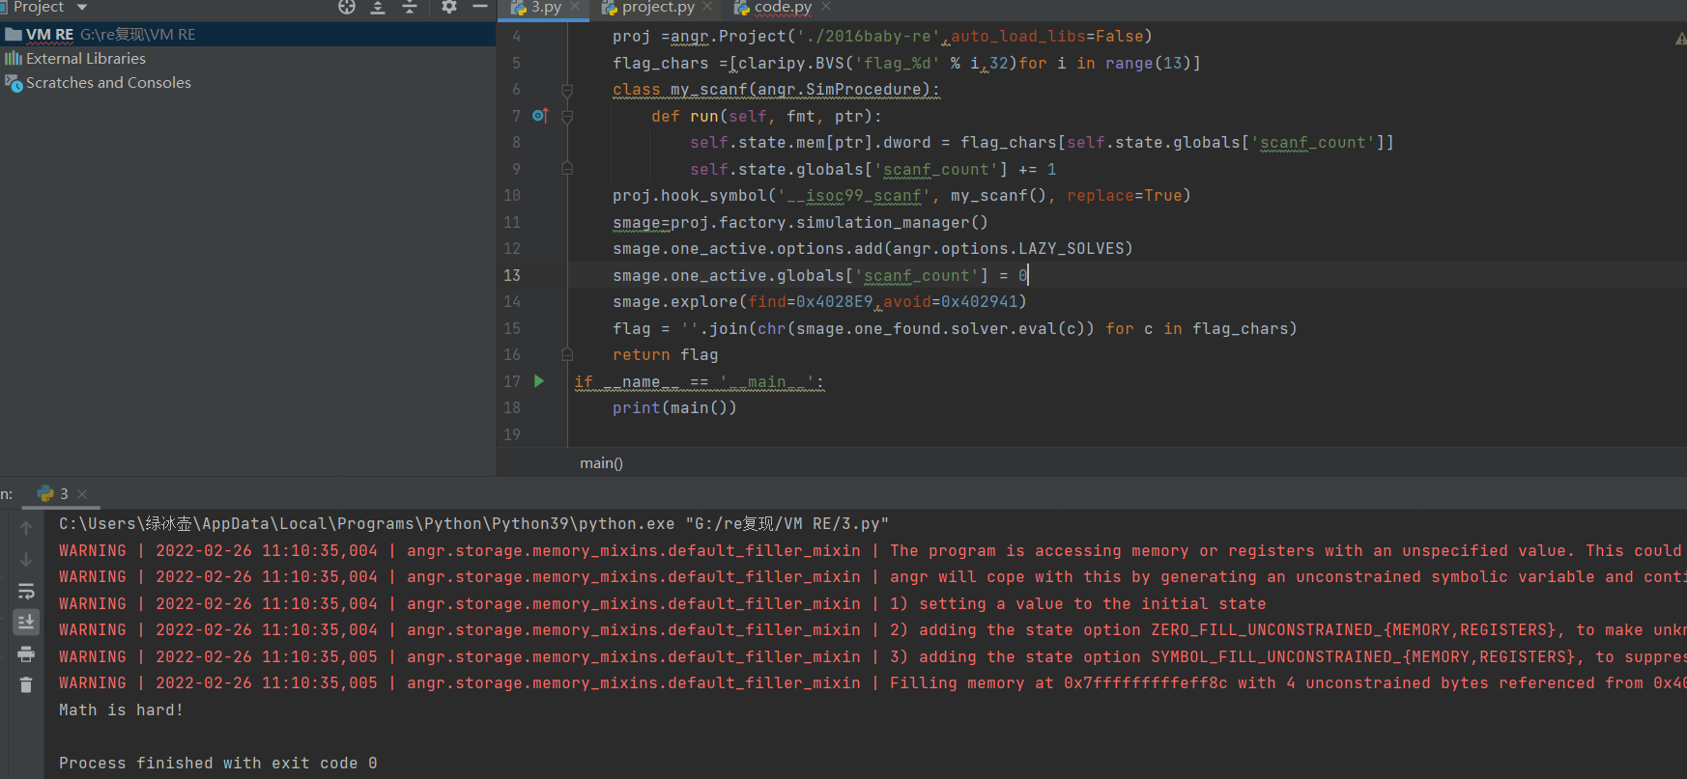The image size is (1687, 779).
Task: Click line number 13 in the gutter
Action: pyautogui.click(x=512, y=275)
